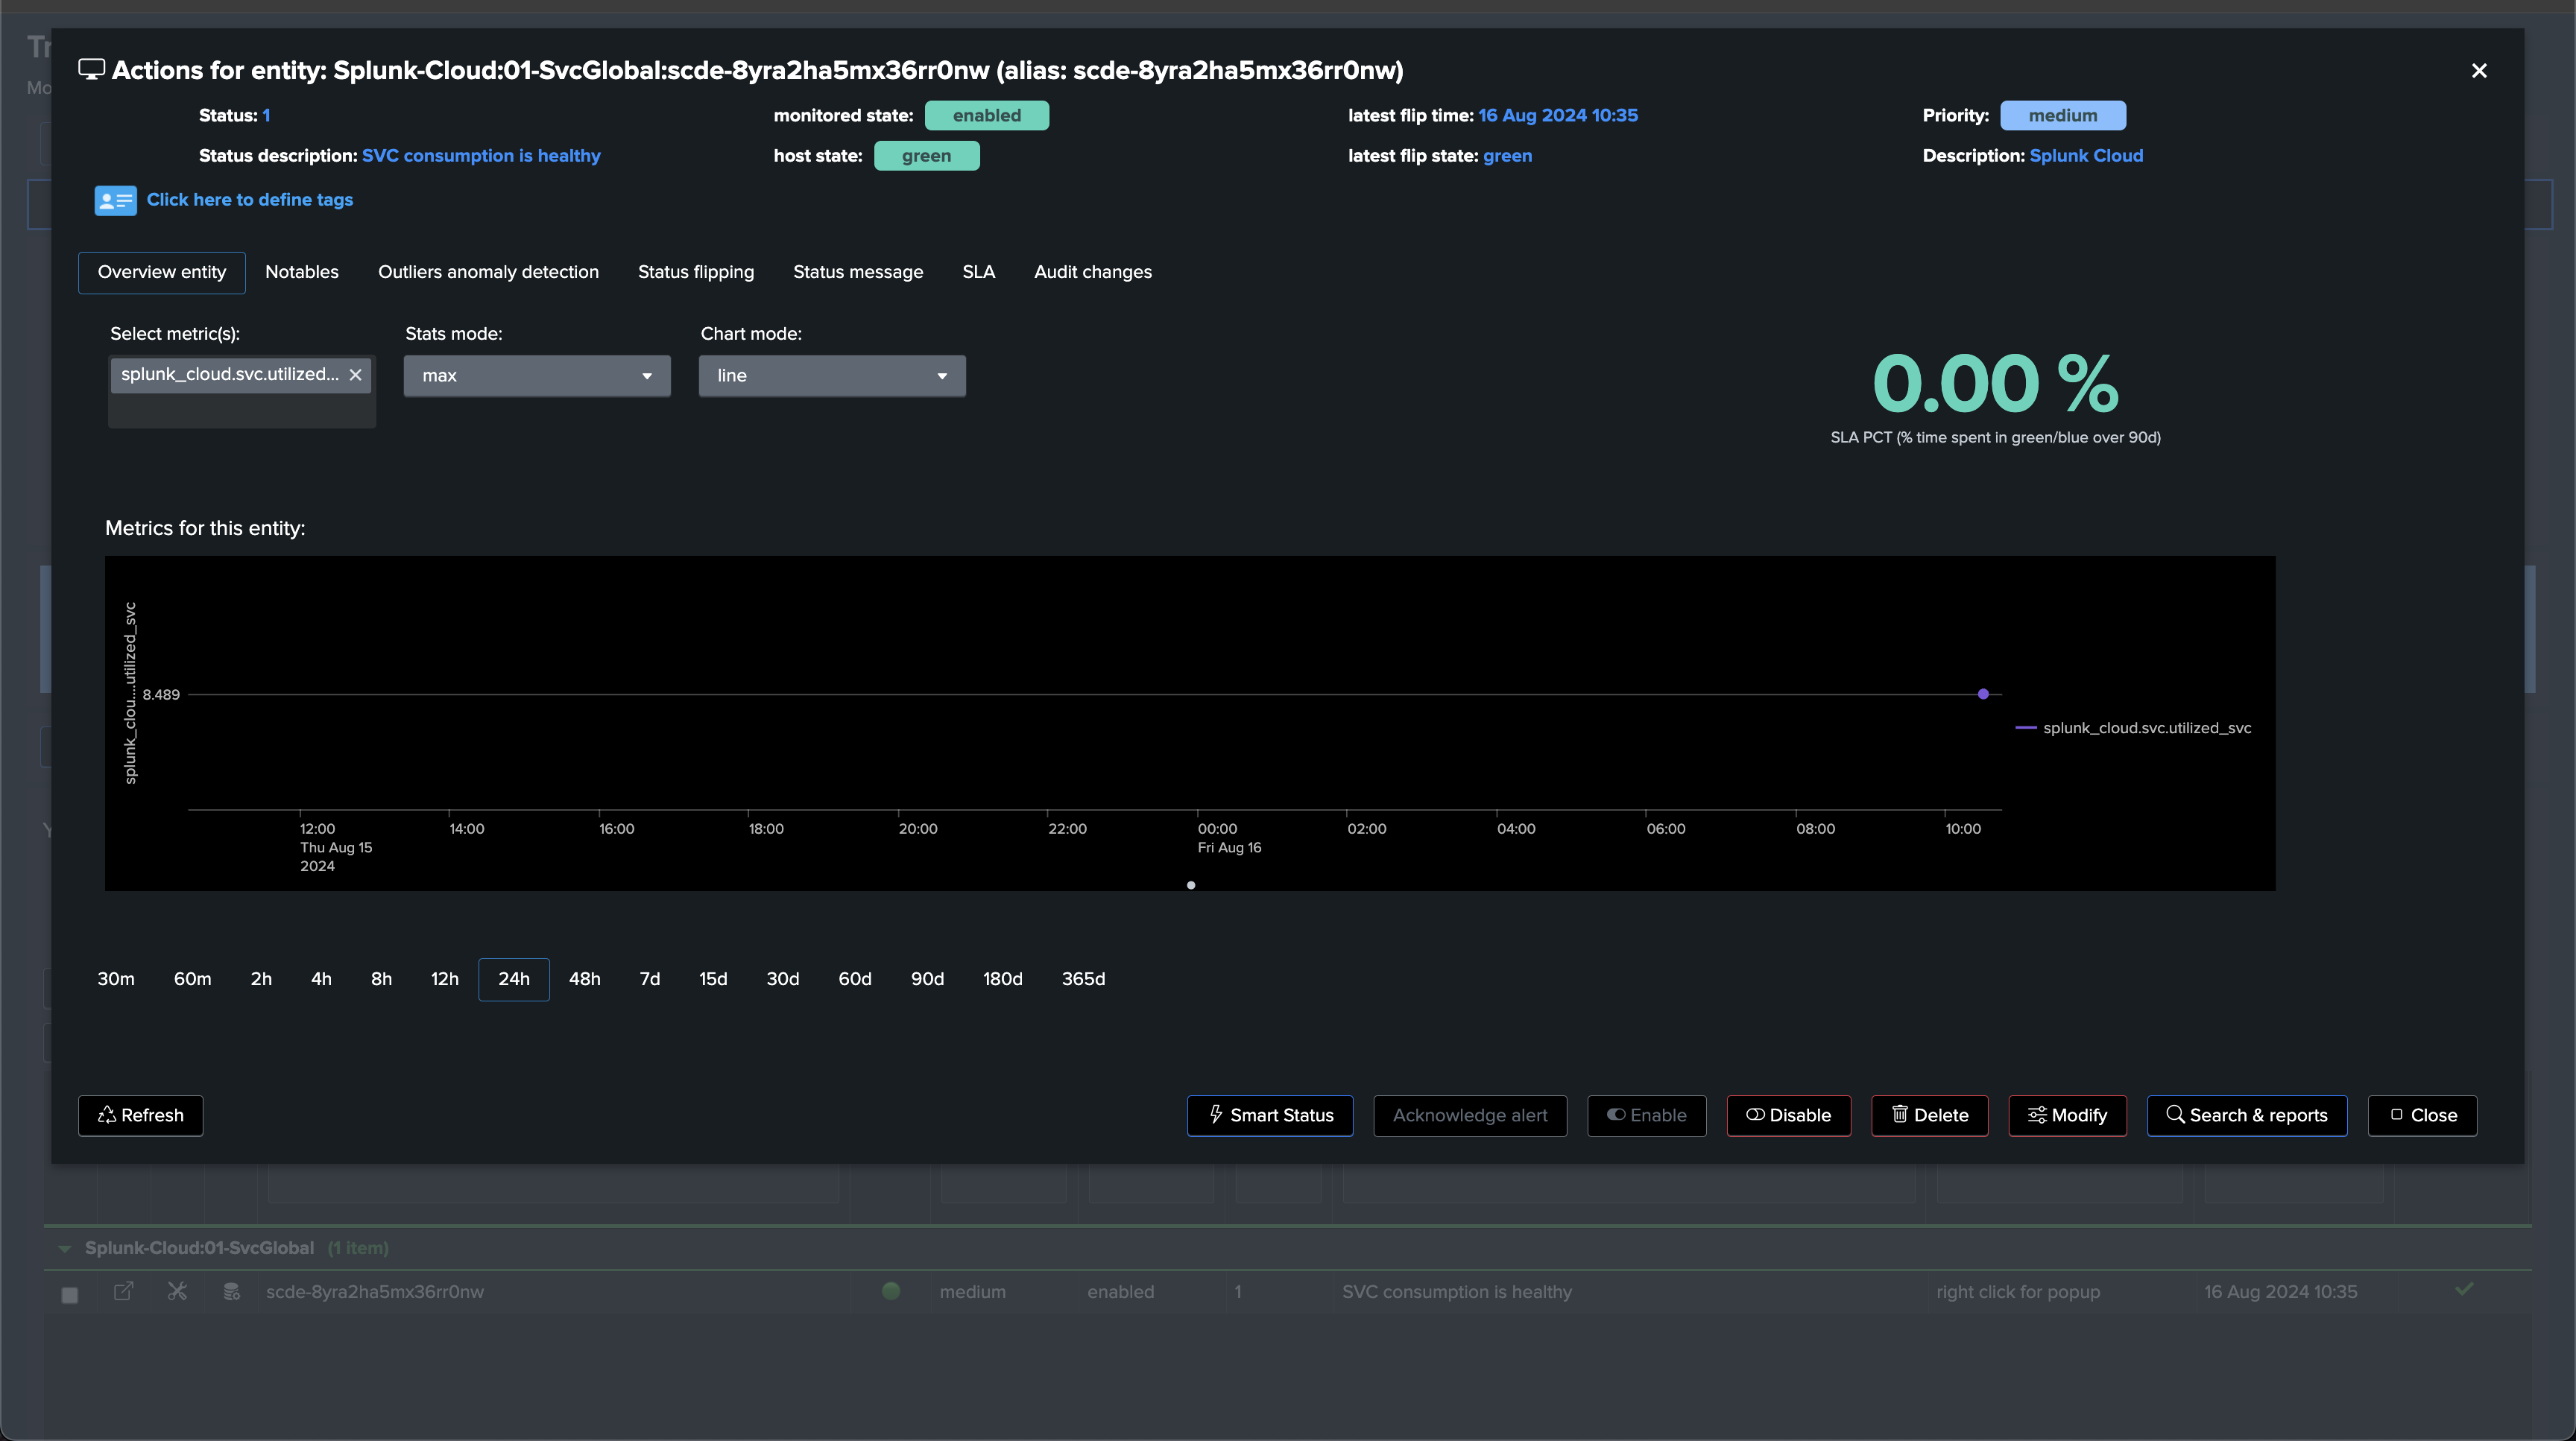Remove the splunk_cloud.svc.utilized metric chip
Screen dimensions: 2576x1441
tap(355, 375)
